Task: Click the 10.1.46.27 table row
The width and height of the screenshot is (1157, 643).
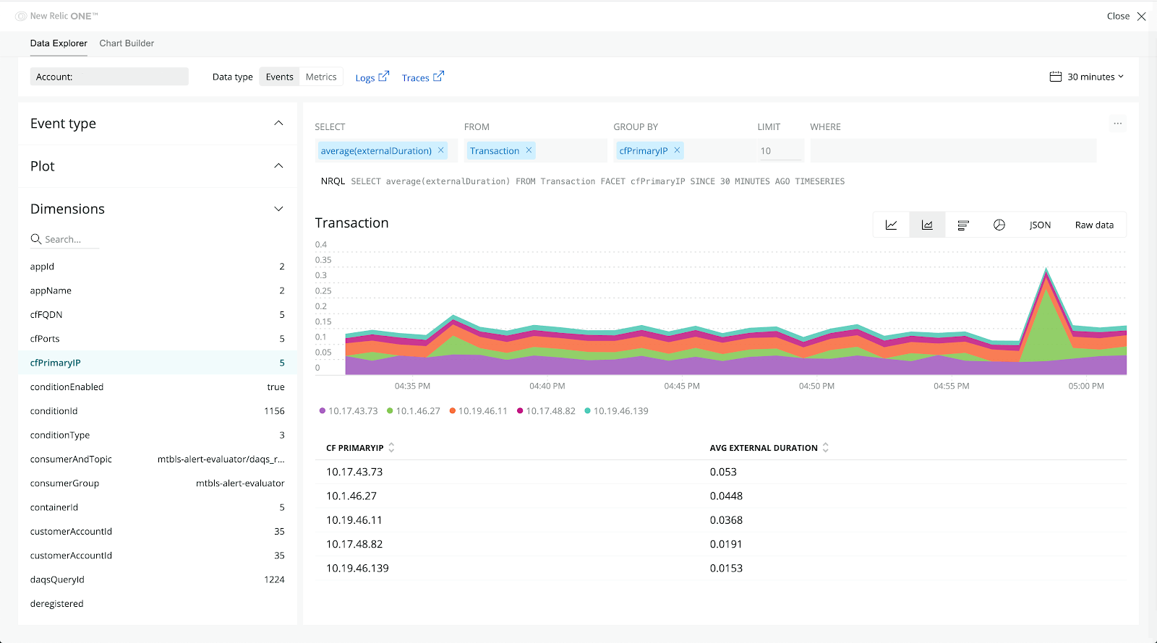Action: coord(721,496)
